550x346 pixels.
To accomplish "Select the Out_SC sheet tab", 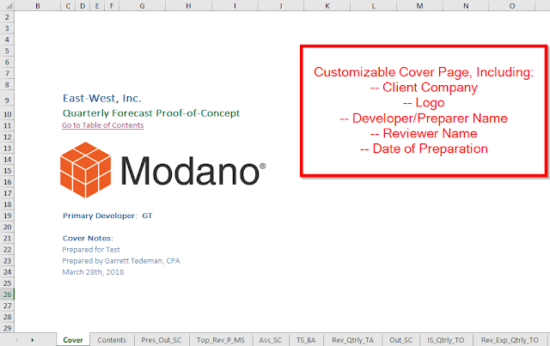I will [x=401, y=340].
